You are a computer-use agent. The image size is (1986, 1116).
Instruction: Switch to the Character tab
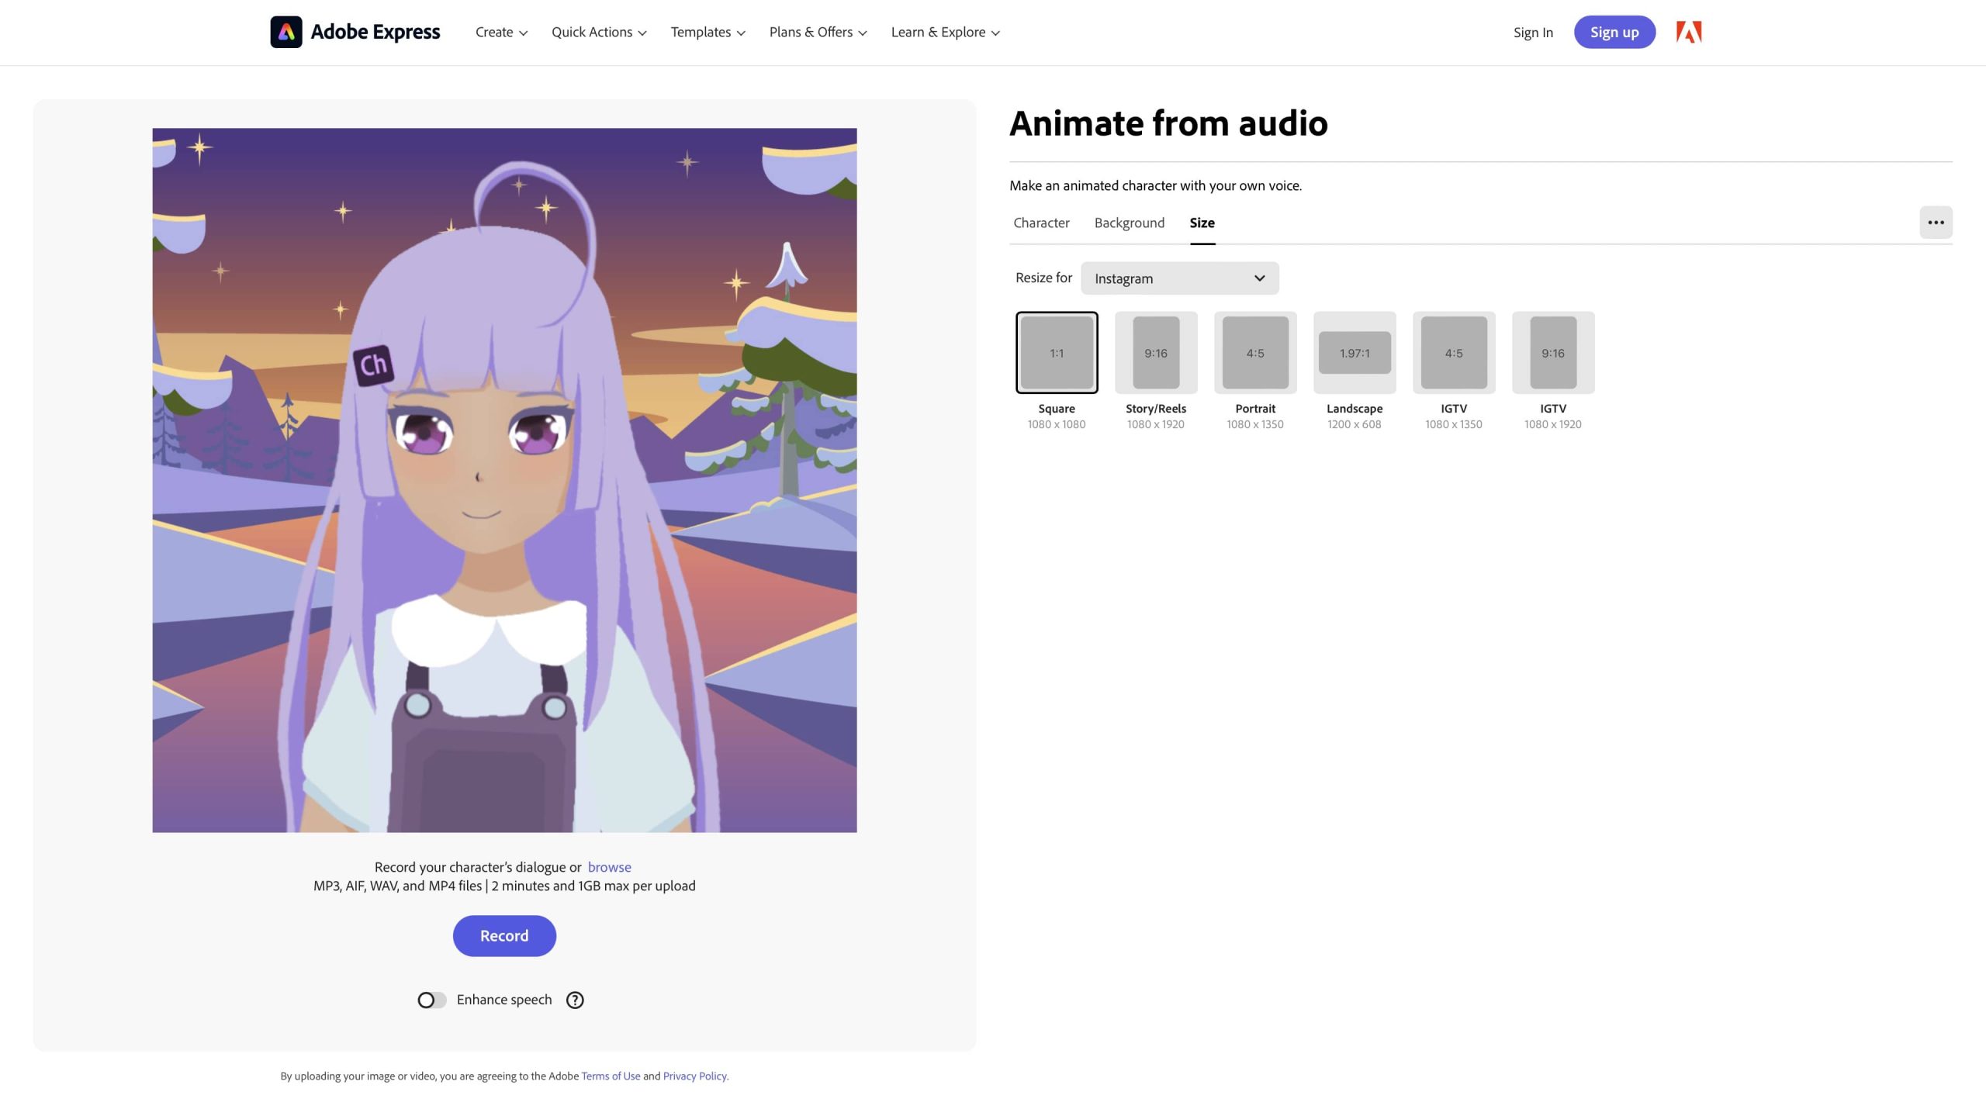(x=1041, y=223)
